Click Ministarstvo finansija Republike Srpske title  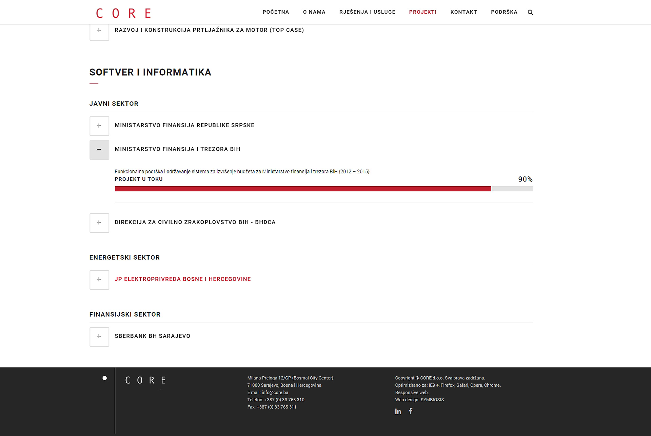pos(184,125)
